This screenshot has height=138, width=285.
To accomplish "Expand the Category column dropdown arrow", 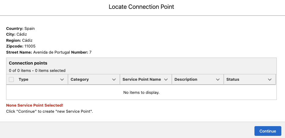I will tap(114, 80).
